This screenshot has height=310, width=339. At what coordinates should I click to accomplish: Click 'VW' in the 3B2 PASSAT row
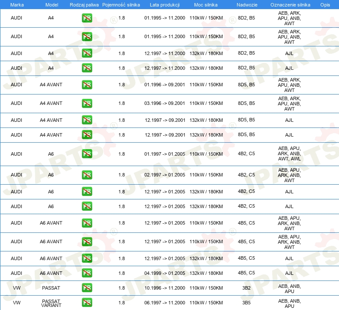point(16,288)
